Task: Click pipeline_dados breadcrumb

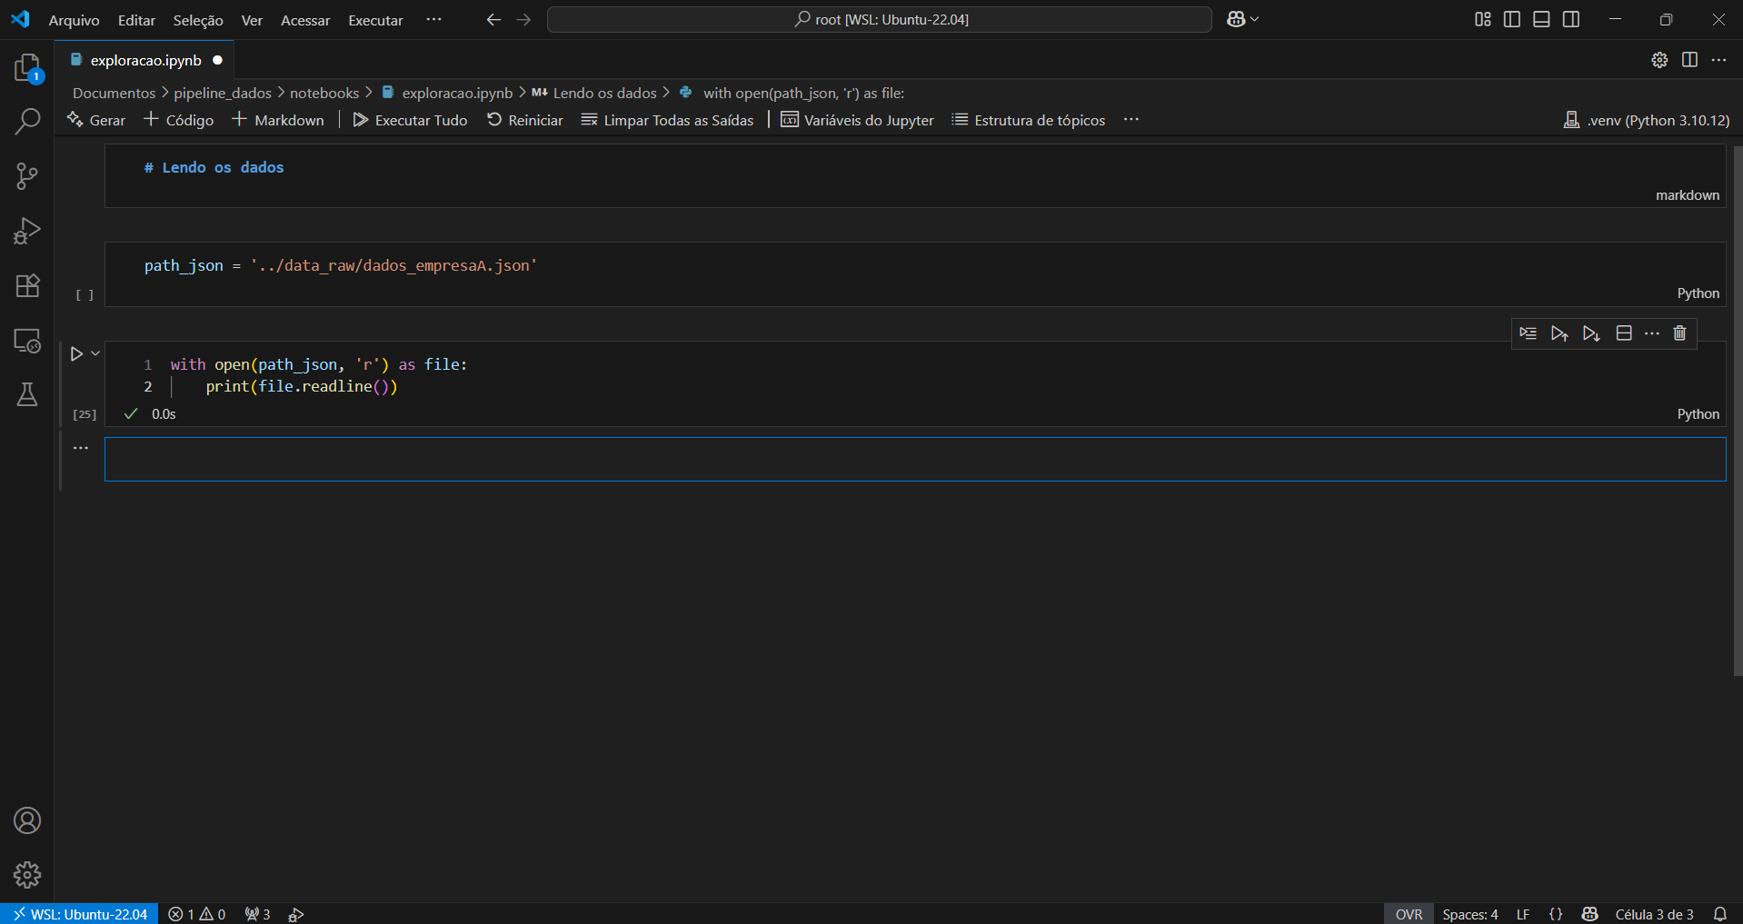Action: pyautogui.click(x=223, y=93)
